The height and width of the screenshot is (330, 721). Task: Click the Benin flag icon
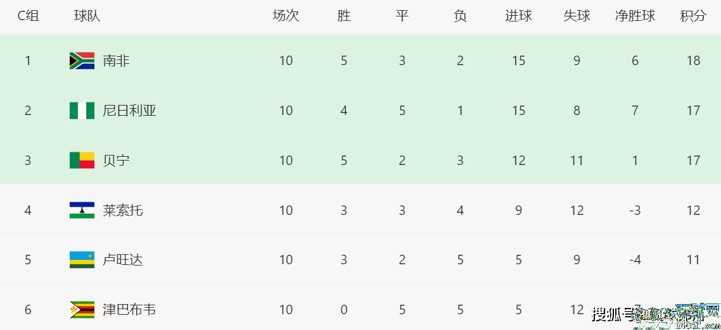(x=82, y=161)
